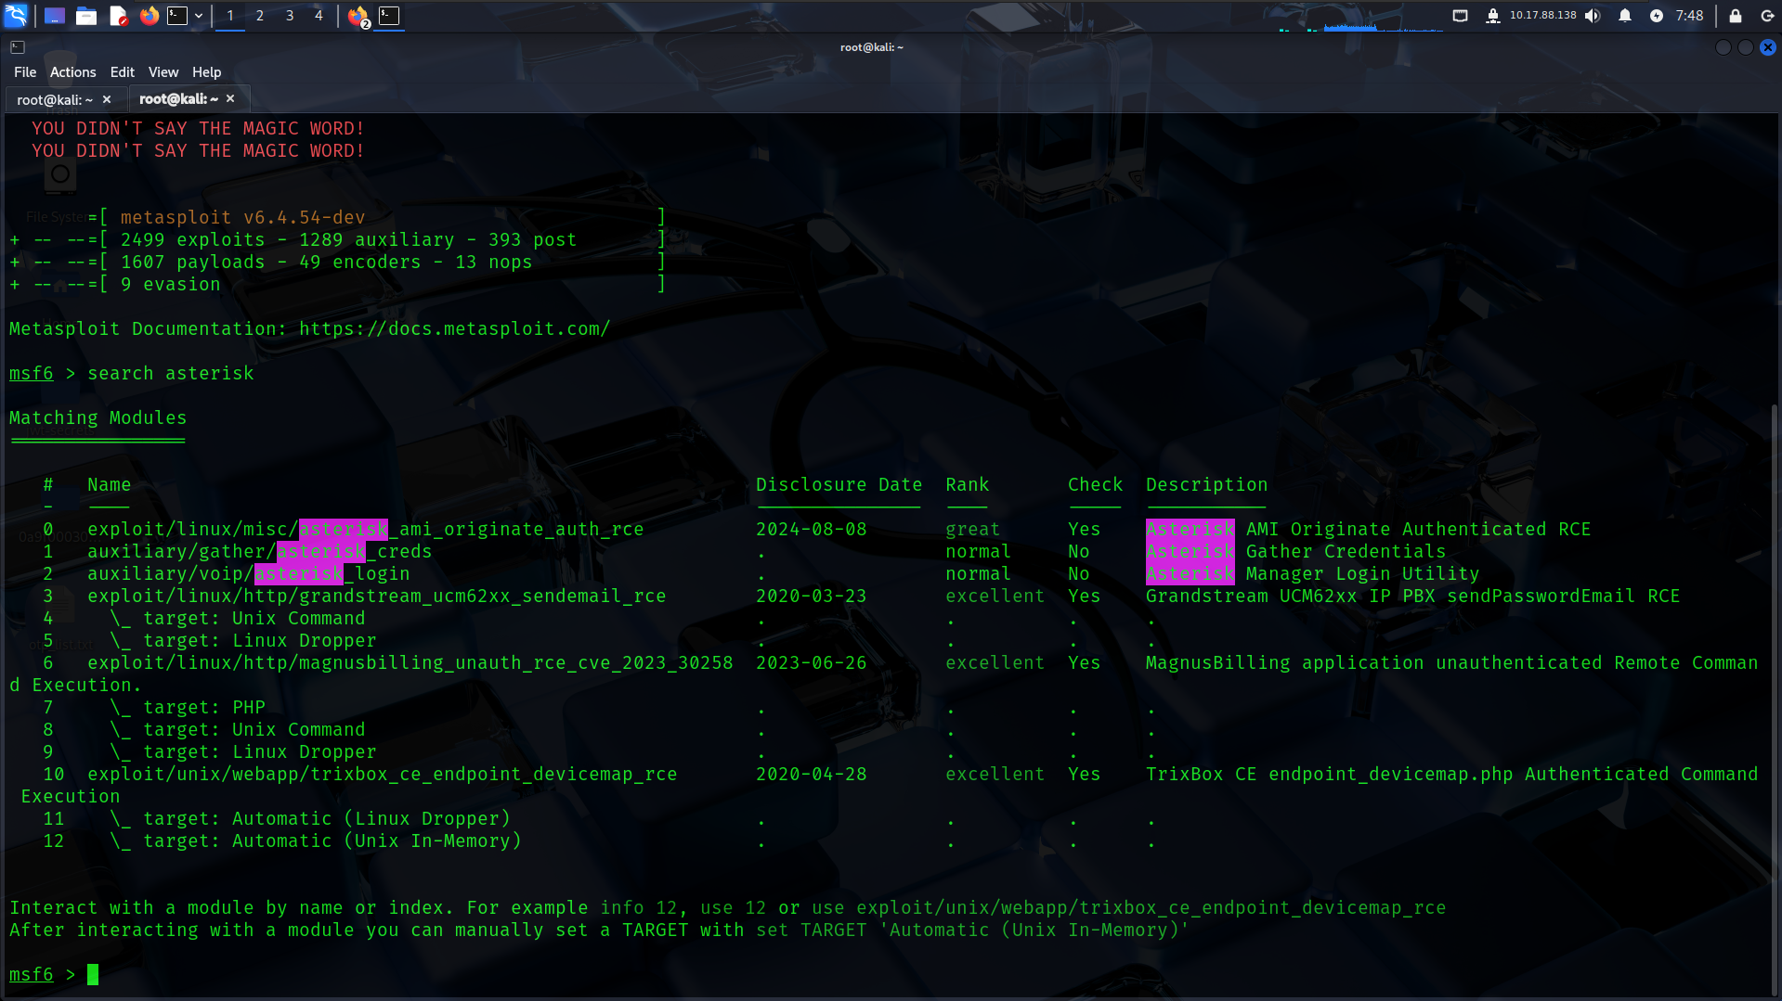The image size is (1782, 1001).
Task: Switch to workspace 2
Action: click(x=260, y=16)
